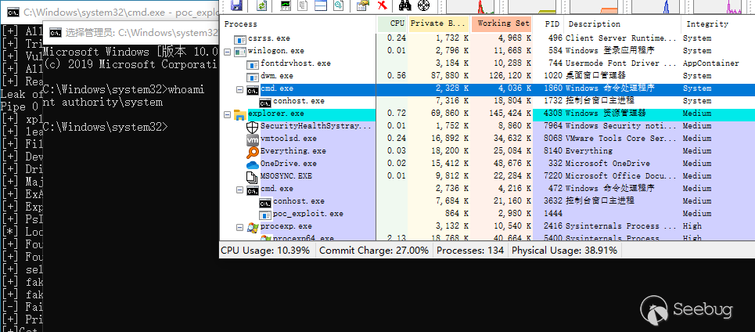Click the Refresh Now toolbar icon
This screenshot has width=755, height=332.
[x=261, y=5]
